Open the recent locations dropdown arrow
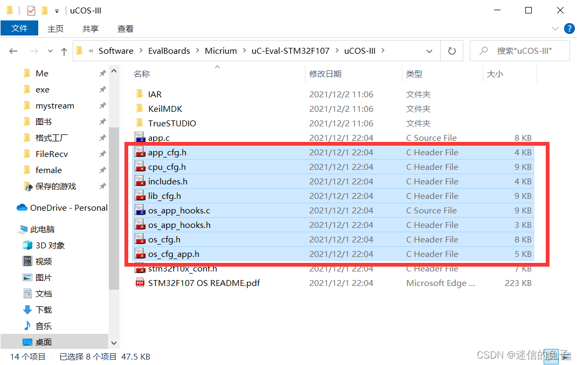Image resolution: width=577 pixels, height=365 pixels. point(51,51)
